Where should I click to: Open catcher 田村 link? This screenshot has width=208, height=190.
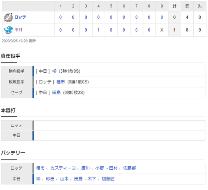(x=113, y=168)
